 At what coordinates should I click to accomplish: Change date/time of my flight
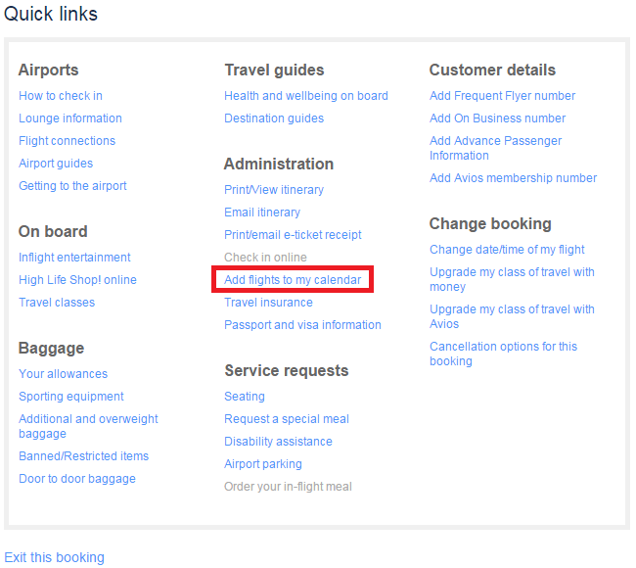507,250
